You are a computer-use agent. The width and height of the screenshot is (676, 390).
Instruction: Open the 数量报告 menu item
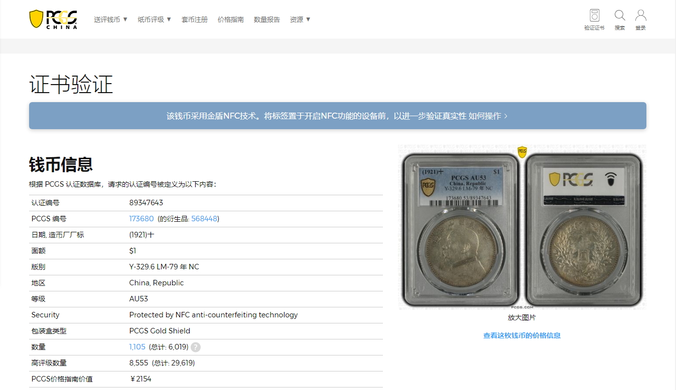click(266, 20)
